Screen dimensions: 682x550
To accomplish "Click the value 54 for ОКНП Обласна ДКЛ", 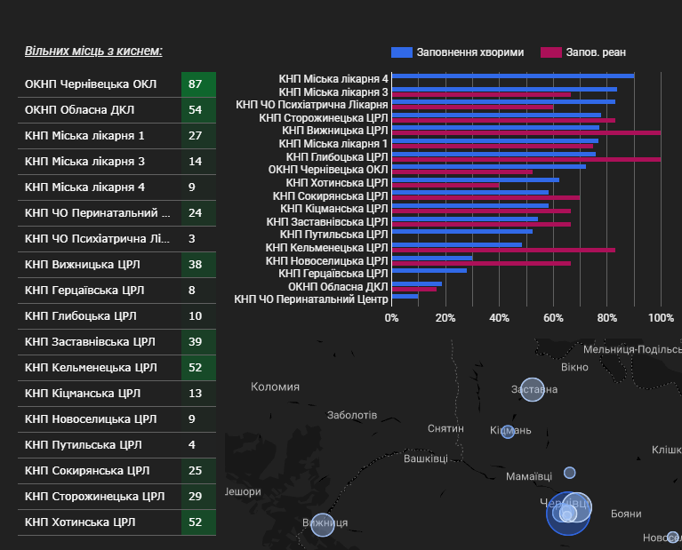I will [196, 111].
